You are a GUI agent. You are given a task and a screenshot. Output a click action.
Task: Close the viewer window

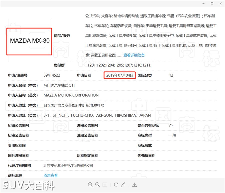pos(221,4)
